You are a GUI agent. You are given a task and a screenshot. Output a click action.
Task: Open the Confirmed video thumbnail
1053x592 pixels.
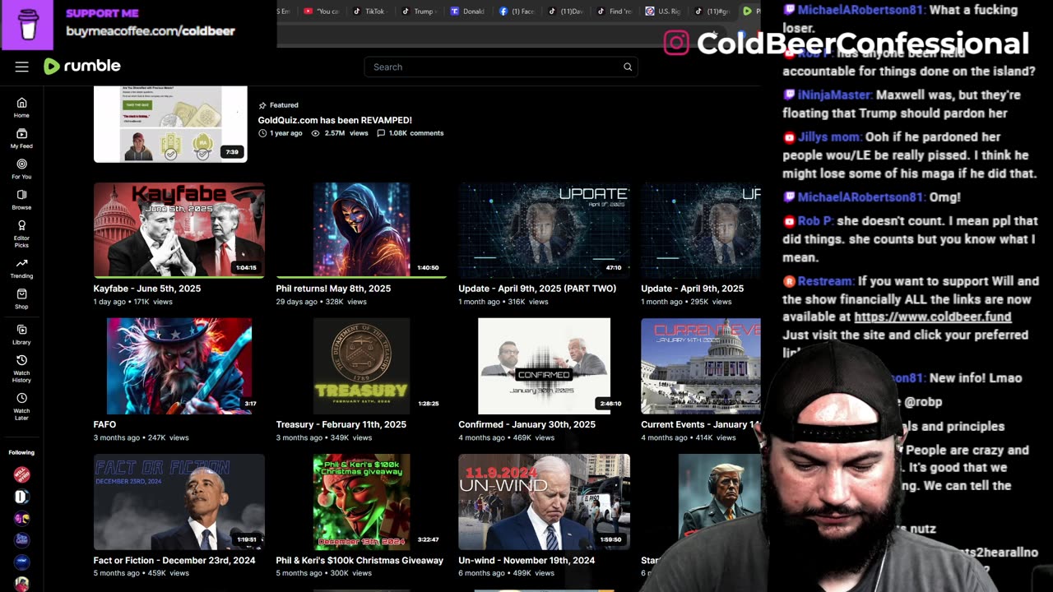click(545, 366)
